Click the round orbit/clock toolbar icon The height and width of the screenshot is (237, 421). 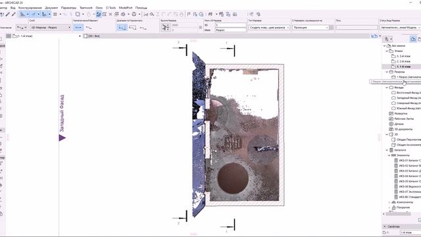tap(134, 14)
